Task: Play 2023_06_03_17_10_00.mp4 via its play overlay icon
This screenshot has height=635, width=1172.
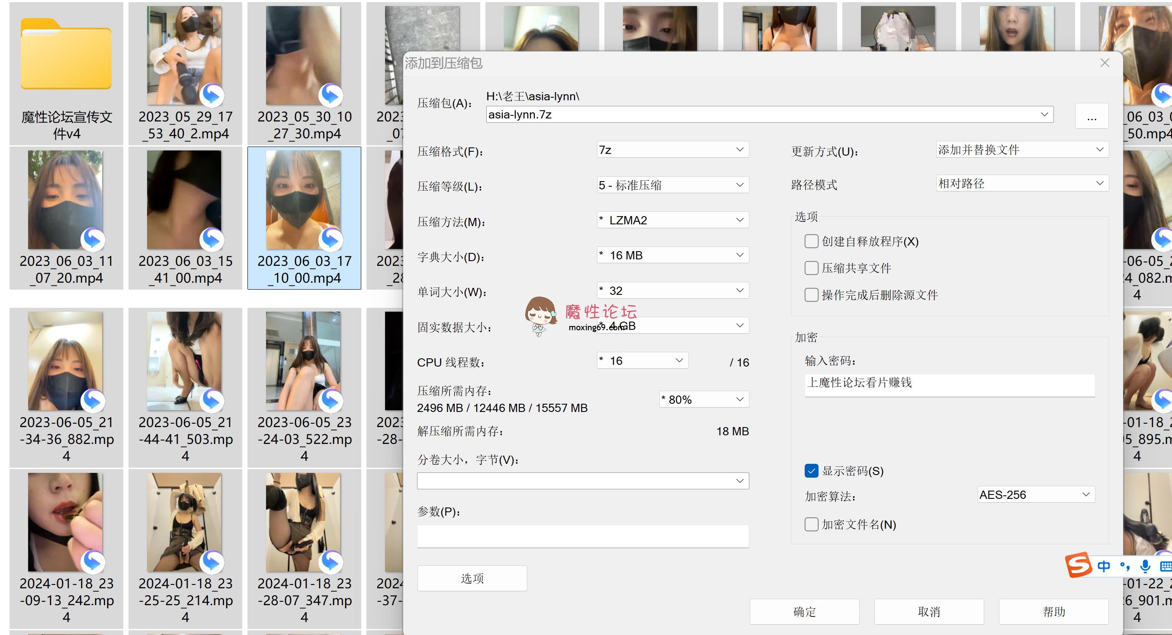Action: pyautogui.click(x=331, y=239)
